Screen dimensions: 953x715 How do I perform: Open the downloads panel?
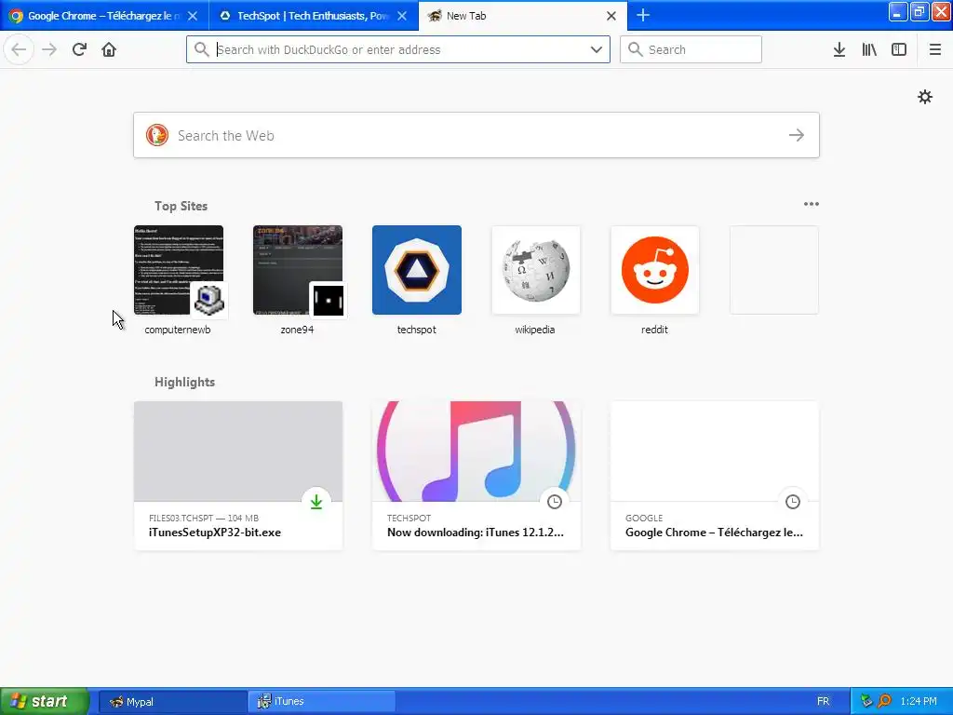click(839, 49)
